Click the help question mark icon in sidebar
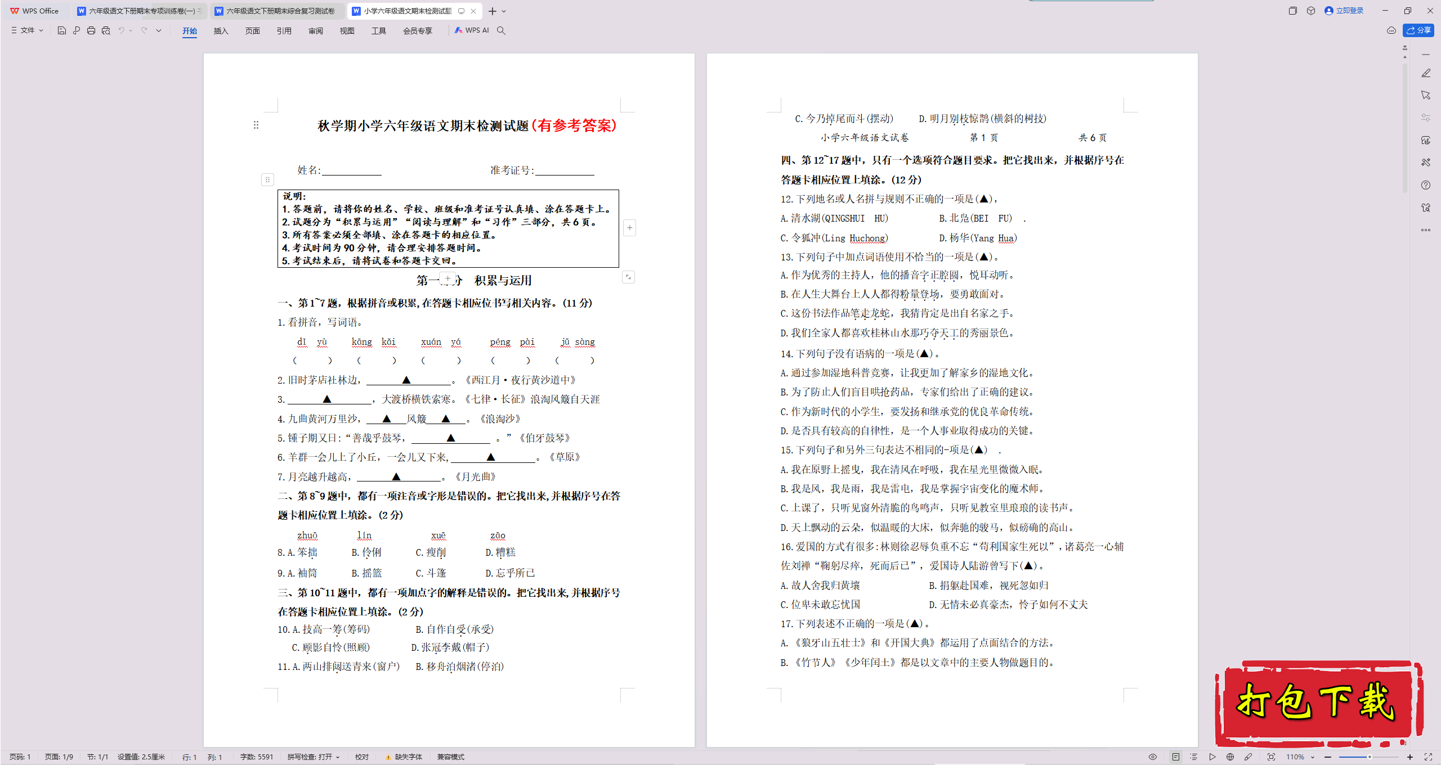The image size is (1441, 765). coord(1426,185)
